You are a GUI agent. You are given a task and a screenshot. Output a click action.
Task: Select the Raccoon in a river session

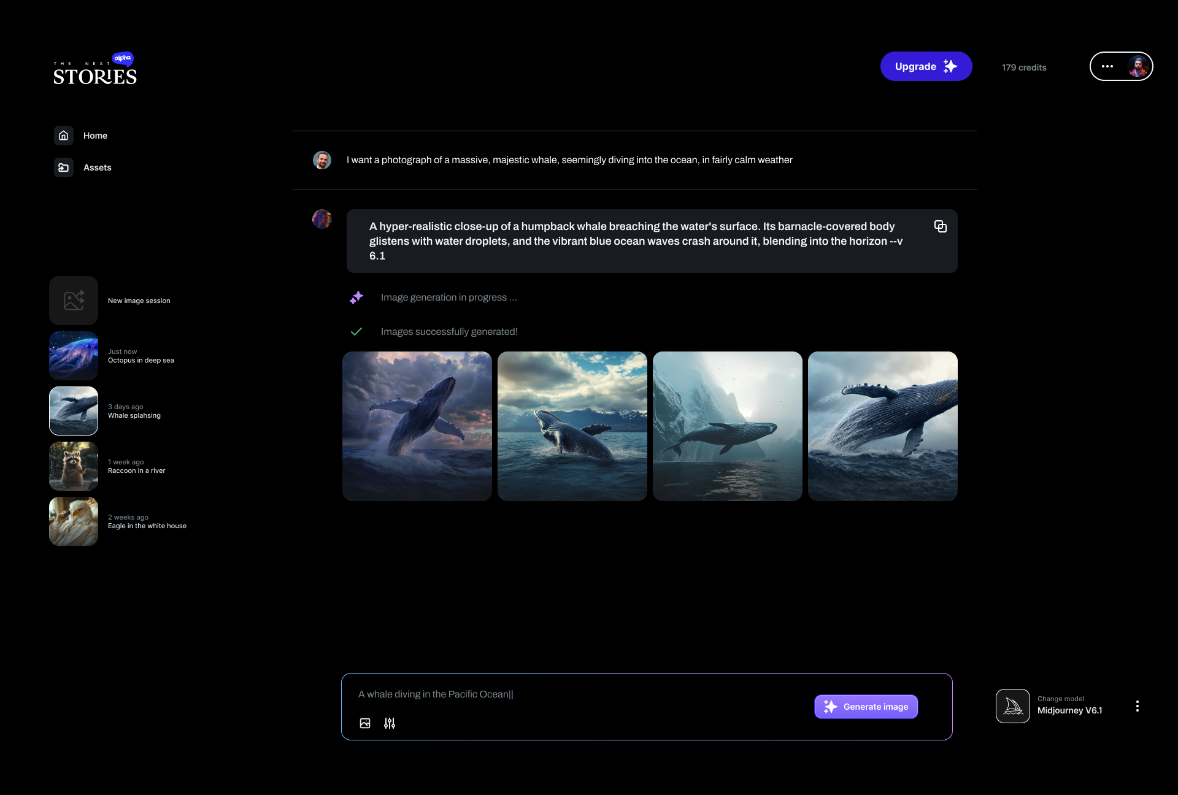coord(74,466)
